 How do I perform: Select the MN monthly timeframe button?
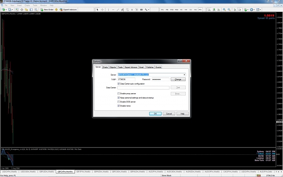(x=200, y=10)
